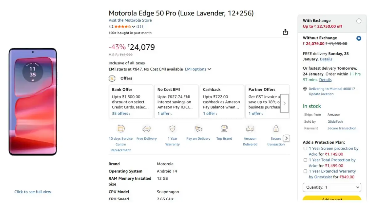370x208 pixels.
Task: Click the Amazon Delivered icon
Action: click(250, 128)
